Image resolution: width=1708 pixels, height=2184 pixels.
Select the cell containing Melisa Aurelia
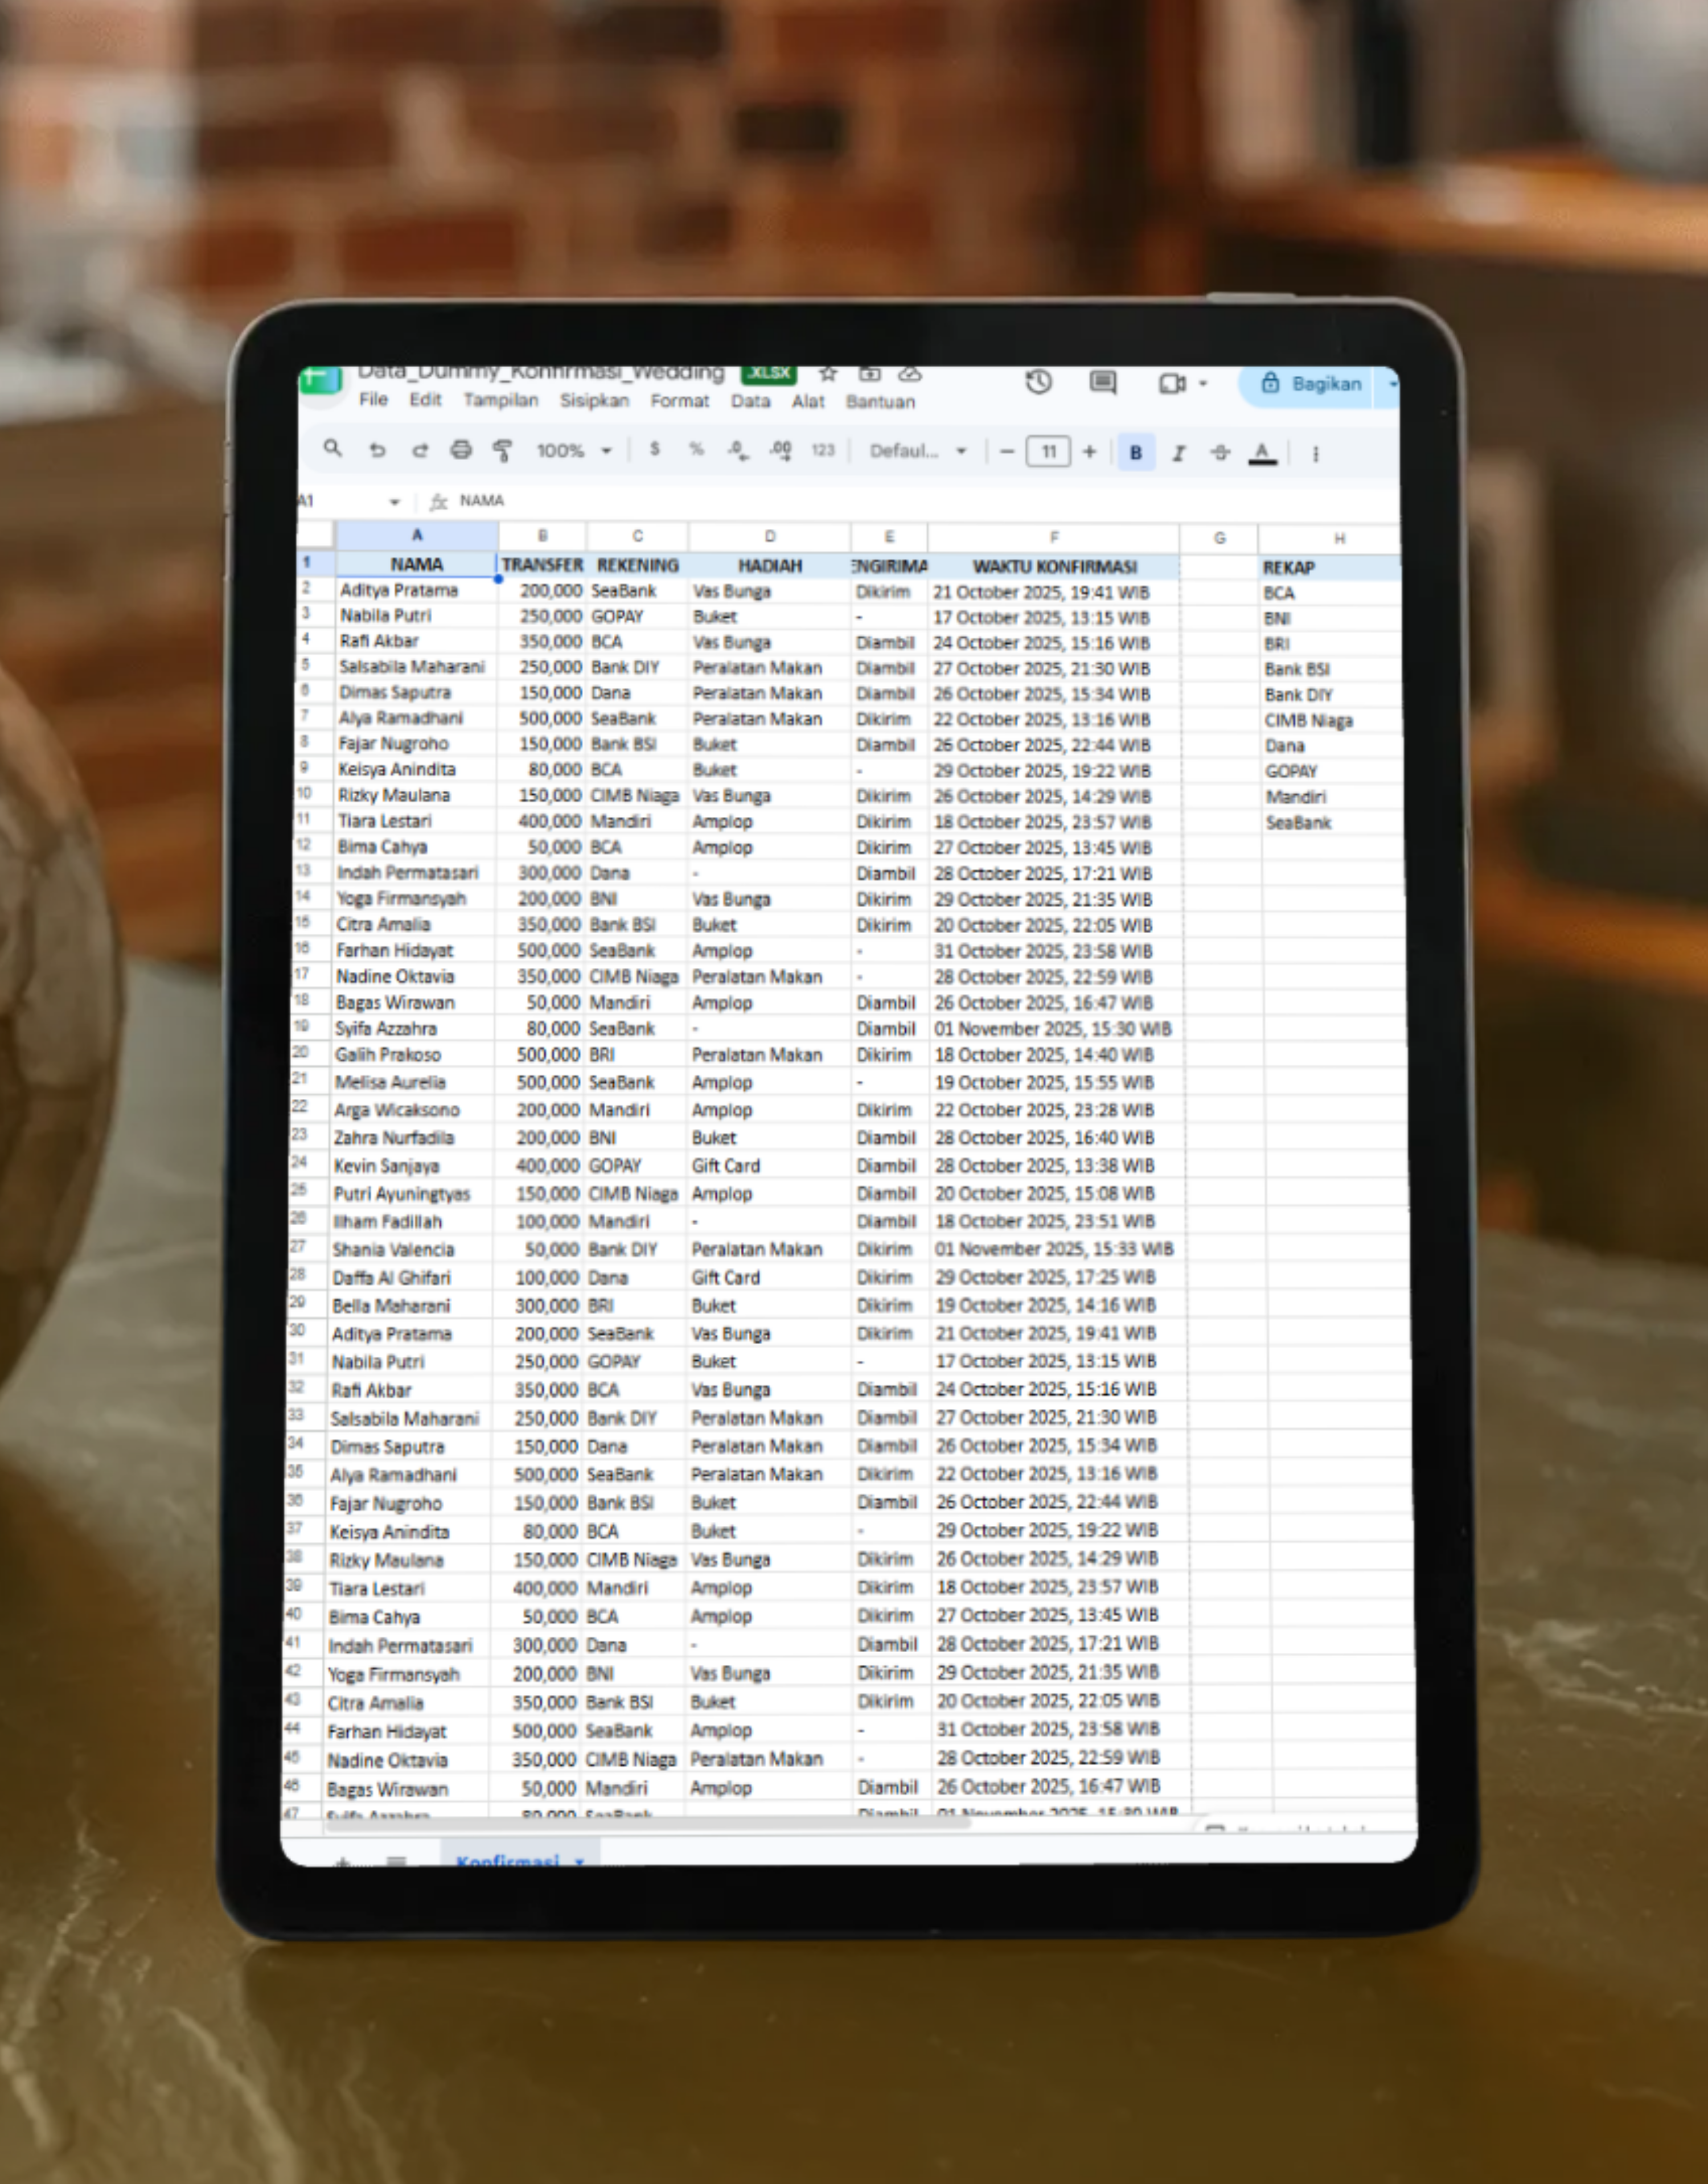pyautogui.click(x=412, y=1082)
